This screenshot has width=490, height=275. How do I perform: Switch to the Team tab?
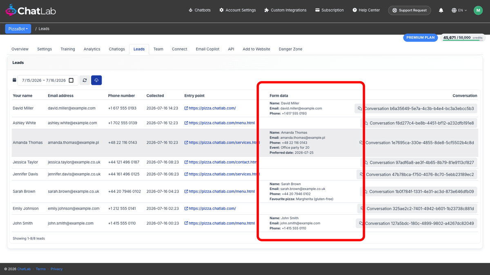point(158,49)
